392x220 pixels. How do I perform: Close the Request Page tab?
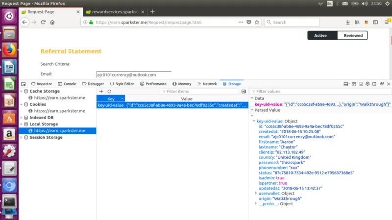point(78,12)
